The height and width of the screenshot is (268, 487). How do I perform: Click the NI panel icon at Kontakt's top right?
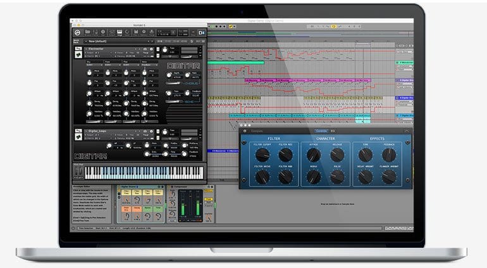pos(202,33)
